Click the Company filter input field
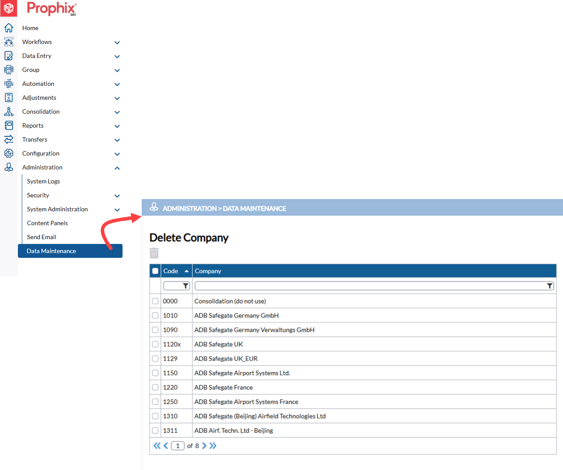The height and width of the screenshot is (470, 563). 374,286
